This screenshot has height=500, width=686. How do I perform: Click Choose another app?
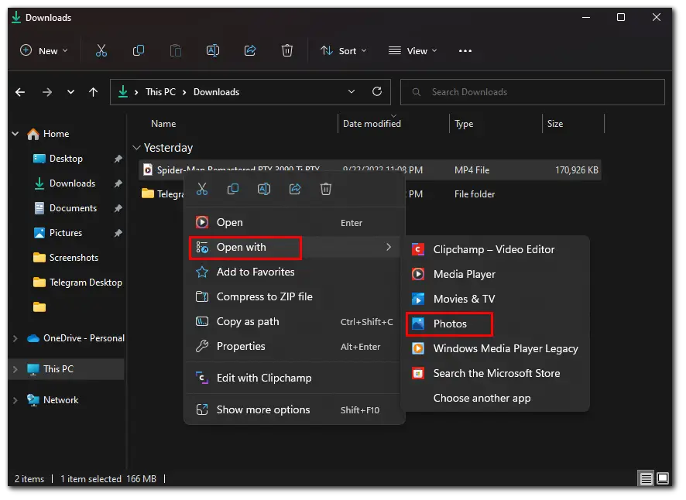coord(495,398)
